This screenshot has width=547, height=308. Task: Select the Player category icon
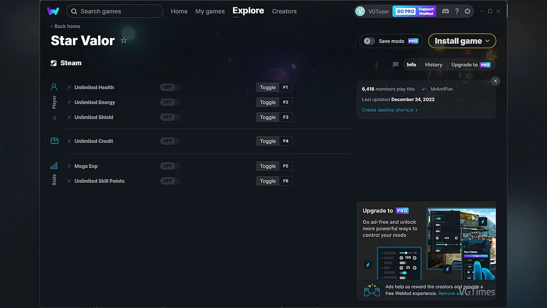[54, 87]
